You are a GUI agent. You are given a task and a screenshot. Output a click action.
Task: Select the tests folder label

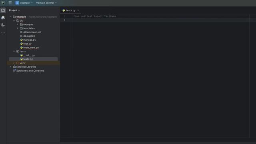pos(23,52)
